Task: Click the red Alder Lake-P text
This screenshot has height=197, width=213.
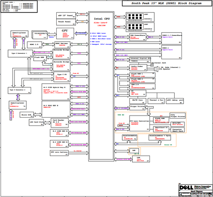Action: tap(101, 23)
